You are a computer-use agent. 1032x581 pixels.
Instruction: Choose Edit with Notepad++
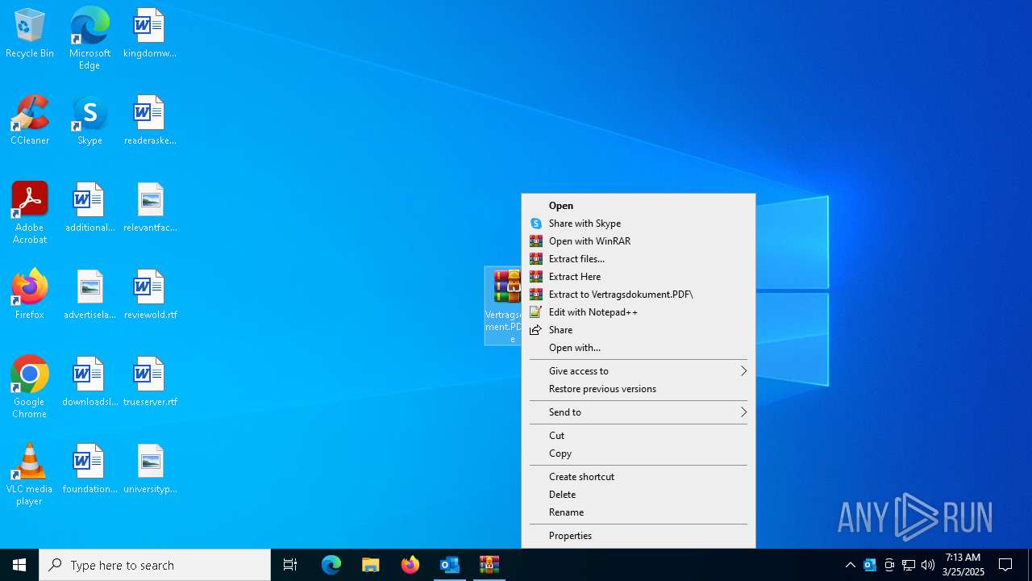click(639, 312)
